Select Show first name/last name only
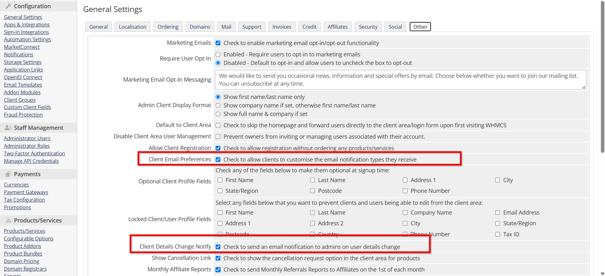 [218, 97]
